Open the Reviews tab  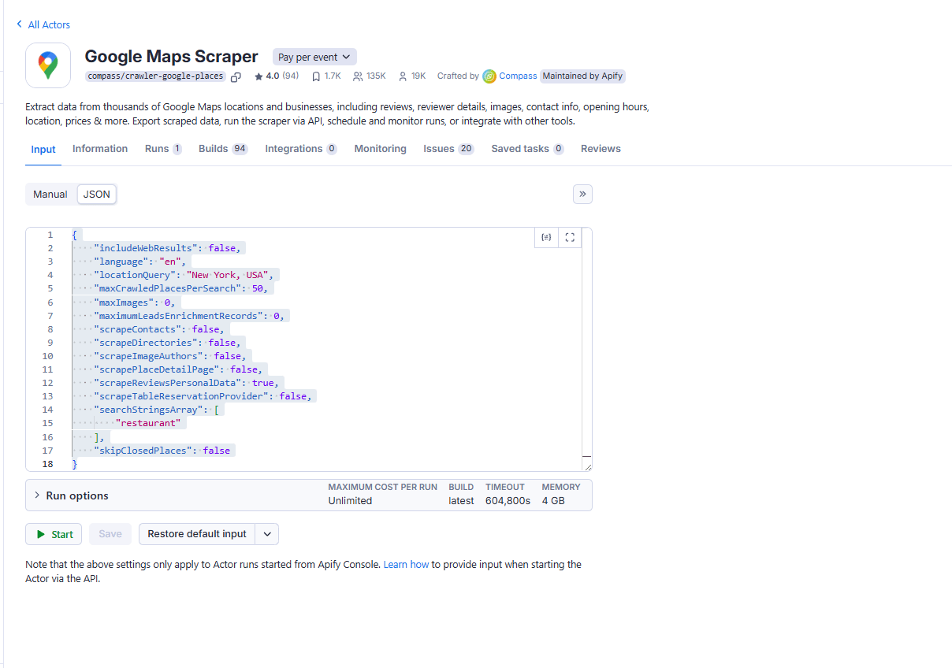coord(601,149)
